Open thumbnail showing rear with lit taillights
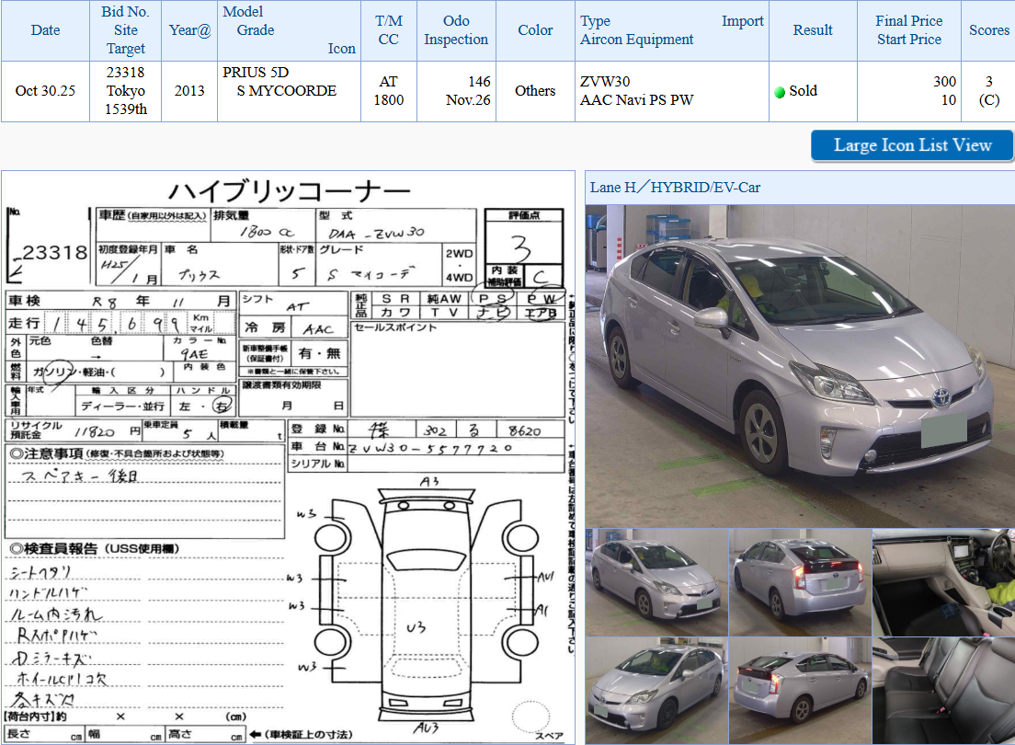 coord(800,582)
